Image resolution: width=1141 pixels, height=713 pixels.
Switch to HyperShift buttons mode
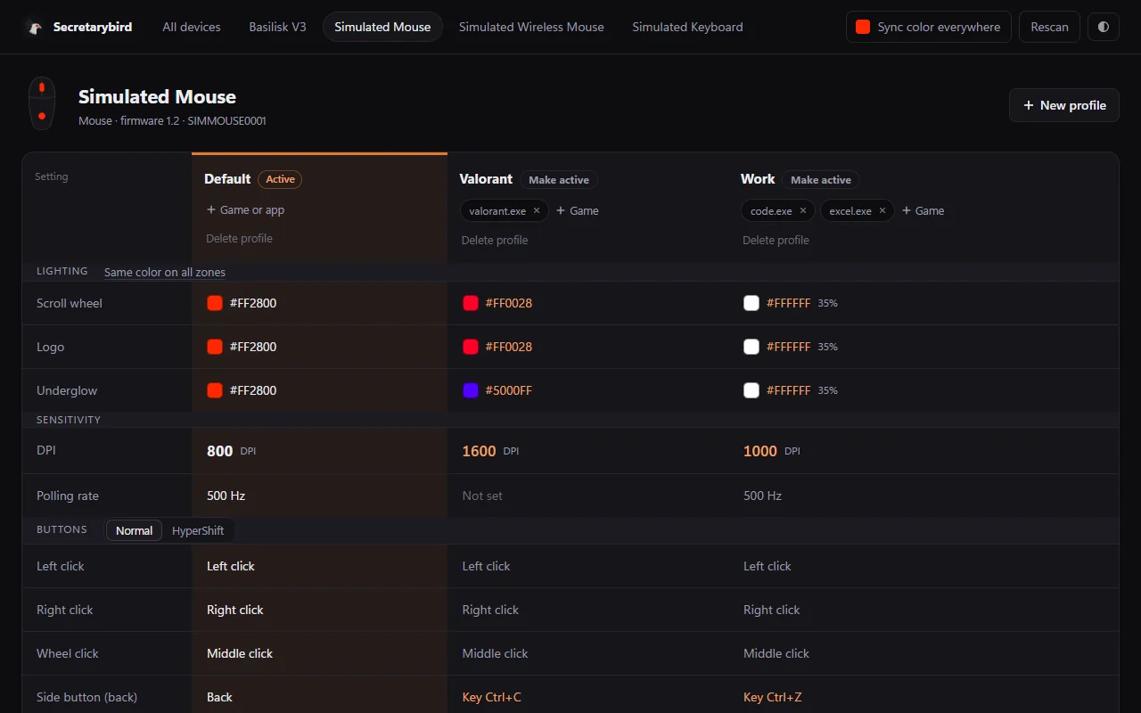tap(198, 530)
